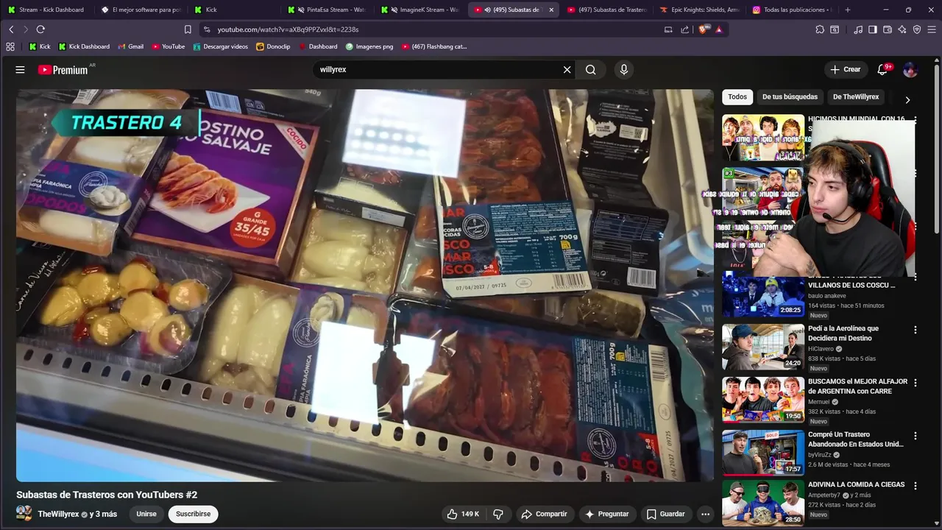The image size is (942, 530).
Task: Click Unirse to join channel
Action: (146, 514)
